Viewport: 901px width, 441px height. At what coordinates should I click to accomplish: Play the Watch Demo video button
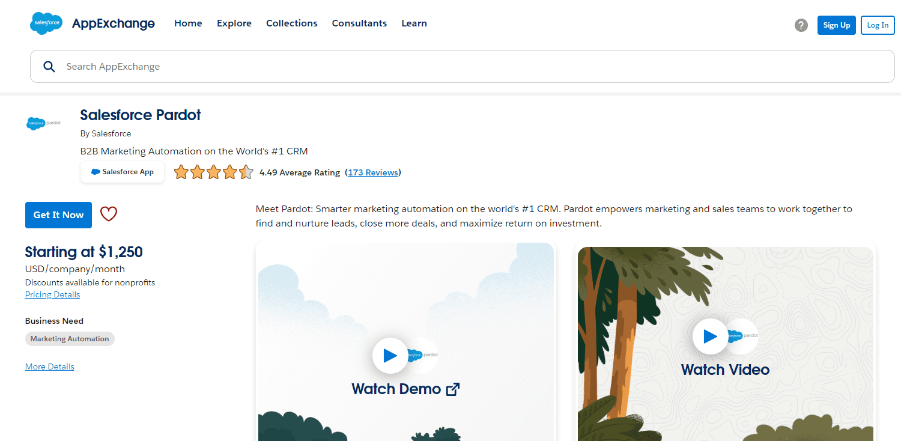(x=390, y=356)
